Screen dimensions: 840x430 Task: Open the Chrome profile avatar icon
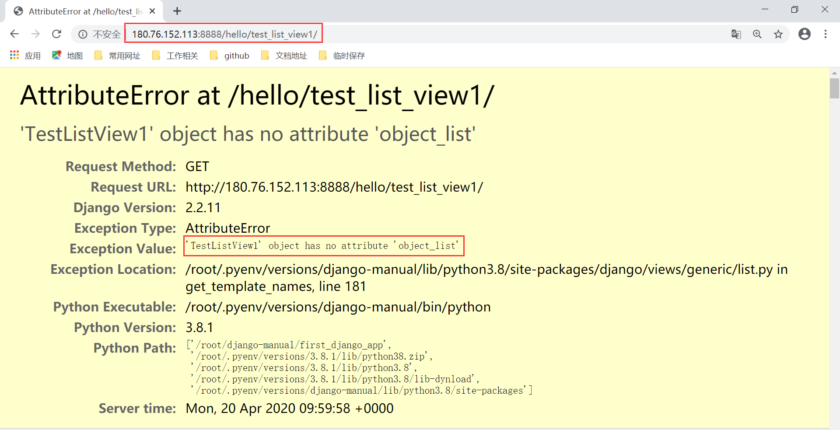(805, 34)
